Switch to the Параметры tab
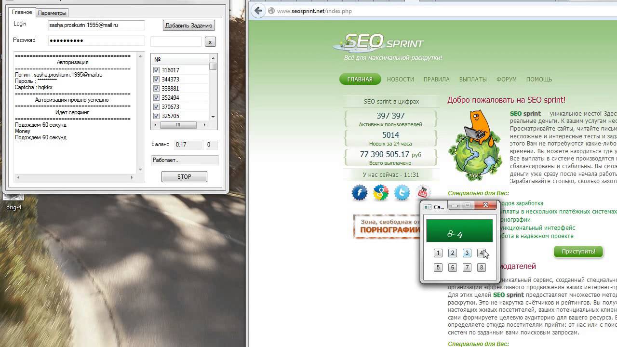This screenshot has width=617, height=347. pyautogui.click(x=52, y=13)
